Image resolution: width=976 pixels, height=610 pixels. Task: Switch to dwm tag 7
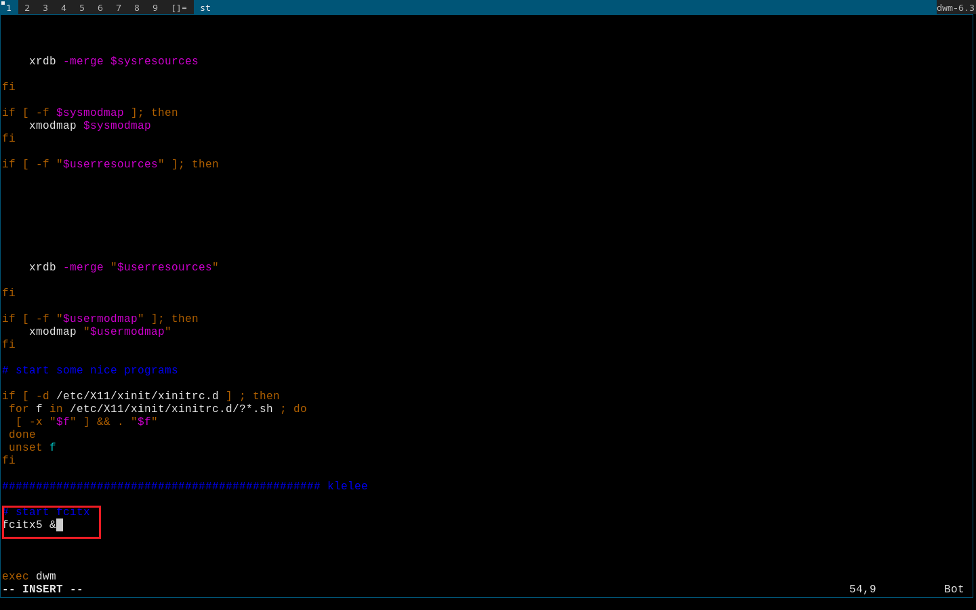click(x=119, y=7)
